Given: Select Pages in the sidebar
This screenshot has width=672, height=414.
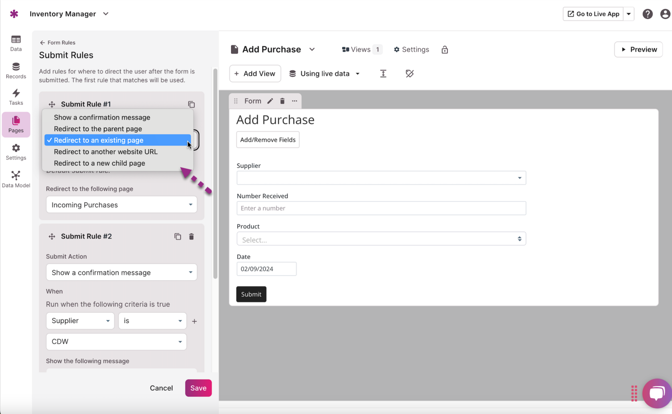Looking at the screenshot, I should click(x=16, y=124).
